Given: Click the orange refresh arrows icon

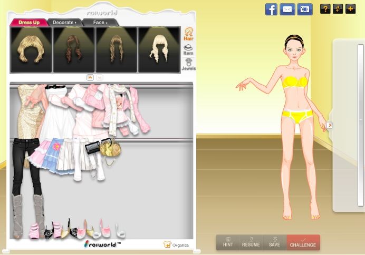Looking at the screenshot, I should [338, 9].
